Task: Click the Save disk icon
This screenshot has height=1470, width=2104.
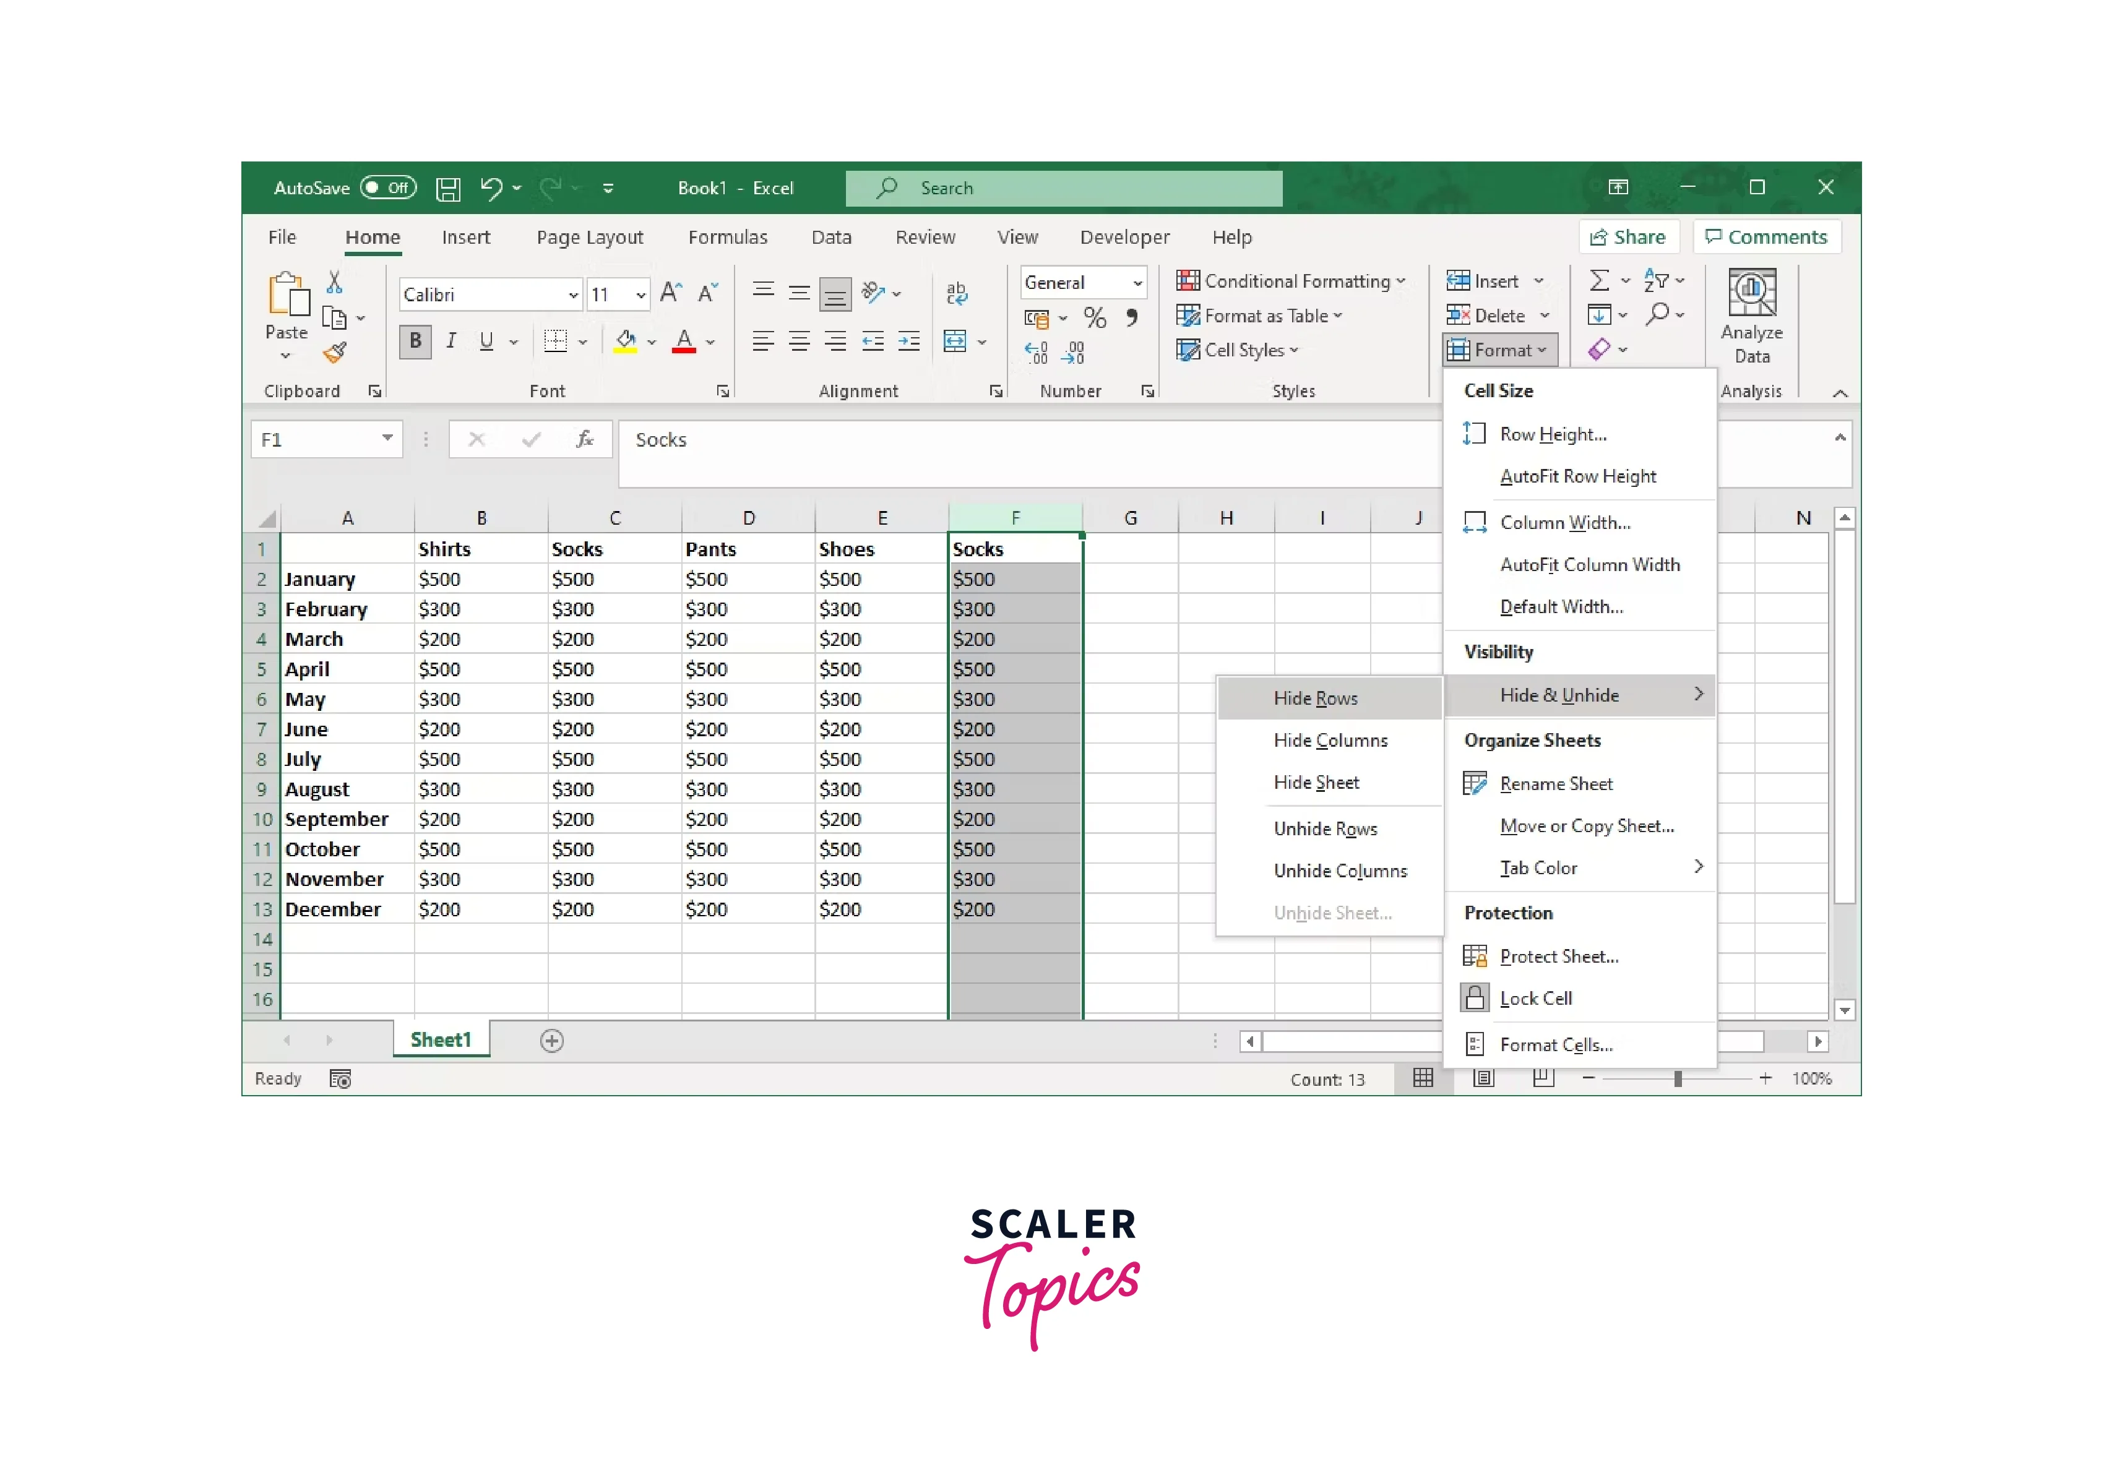Action: 447,189
